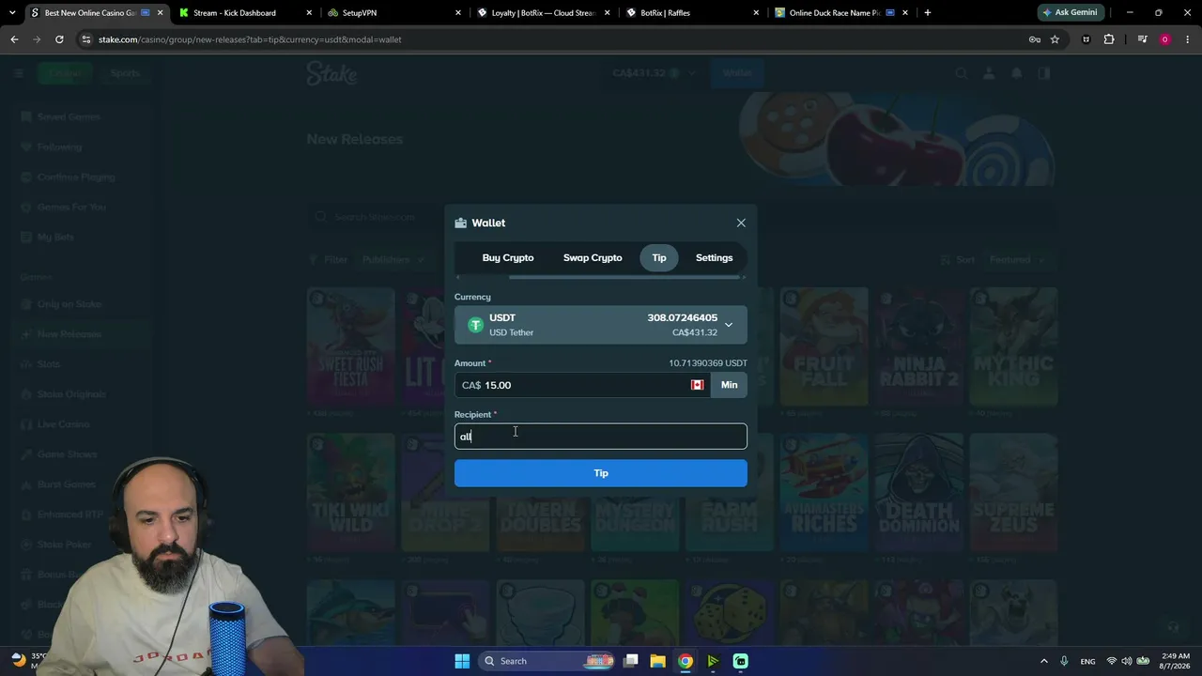The height and width of the screenshot is (676, 1202).
Task: Open the Chrome three-dot menu
Action: [1188, 39]
